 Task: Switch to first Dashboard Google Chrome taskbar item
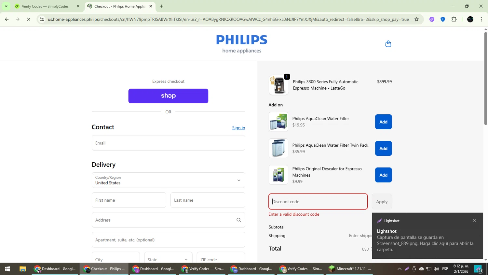click(x=55, y=269)
